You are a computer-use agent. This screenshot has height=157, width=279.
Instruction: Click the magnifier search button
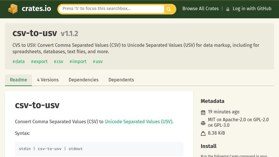click(169, 9)
